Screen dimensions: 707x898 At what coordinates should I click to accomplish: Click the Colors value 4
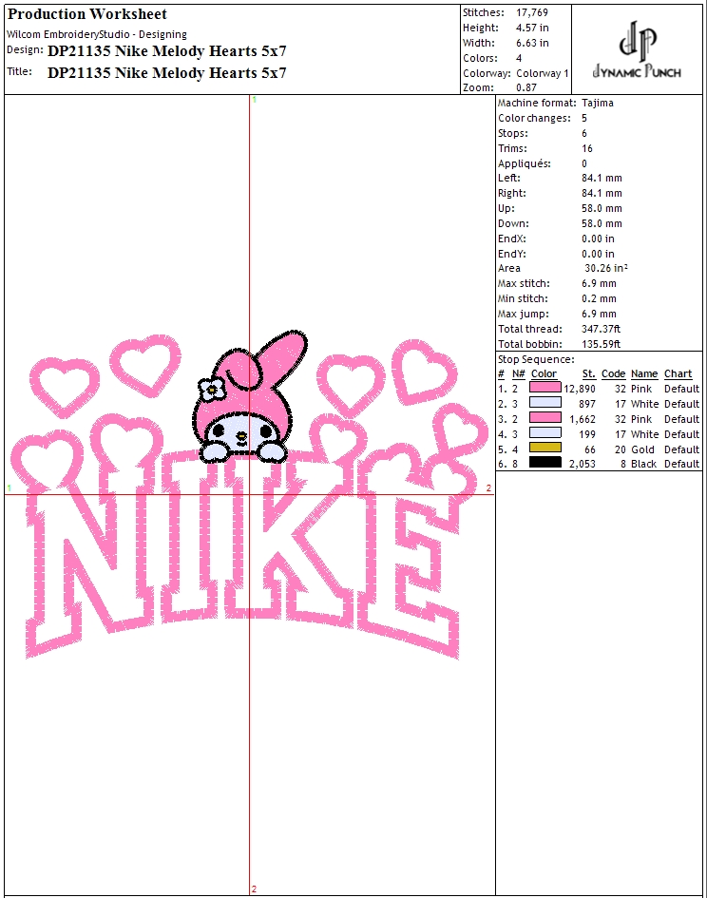click(519, 58)
